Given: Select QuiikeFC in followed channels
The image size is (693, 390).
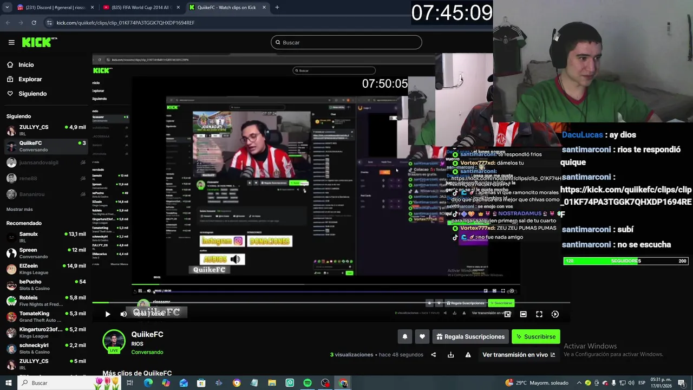Looking at the screenshot, I should (46, 146).
